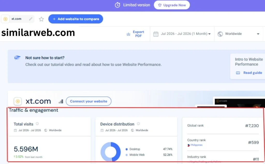Click the Global rank #7,230 value
The width and height of the screenshot is (265, 164).
point(252,126)
